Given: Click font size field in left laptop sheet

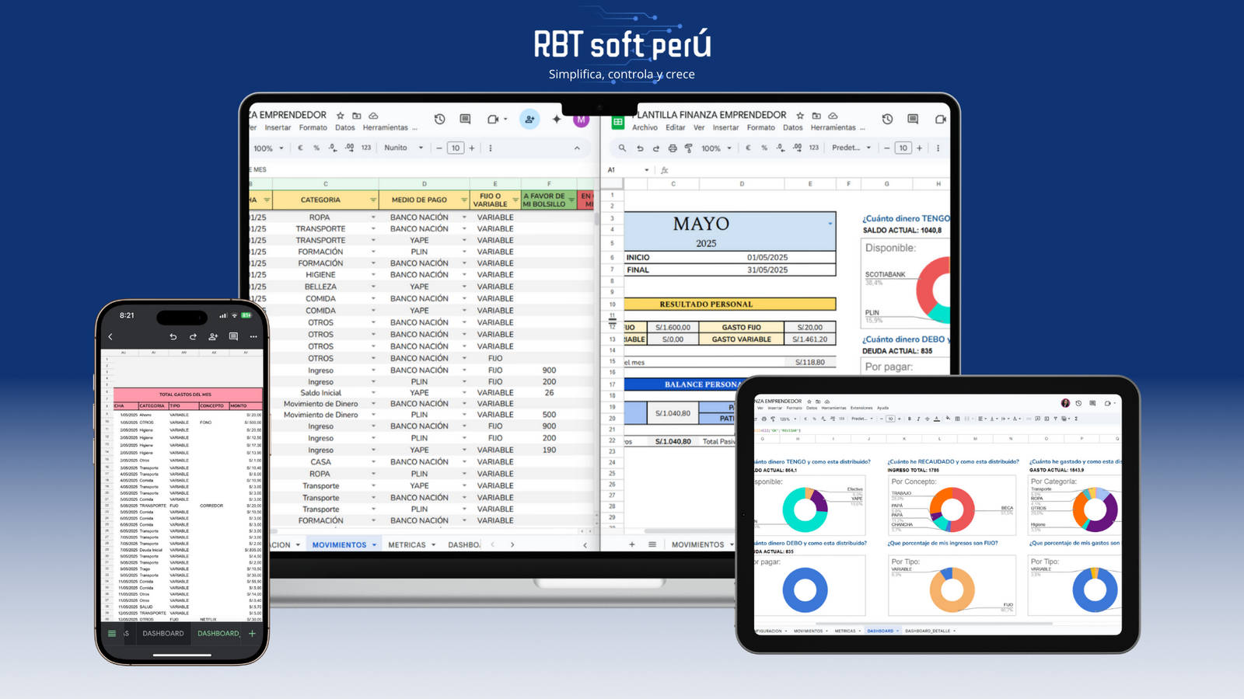Looking at the screenshot, I should 456,148.
